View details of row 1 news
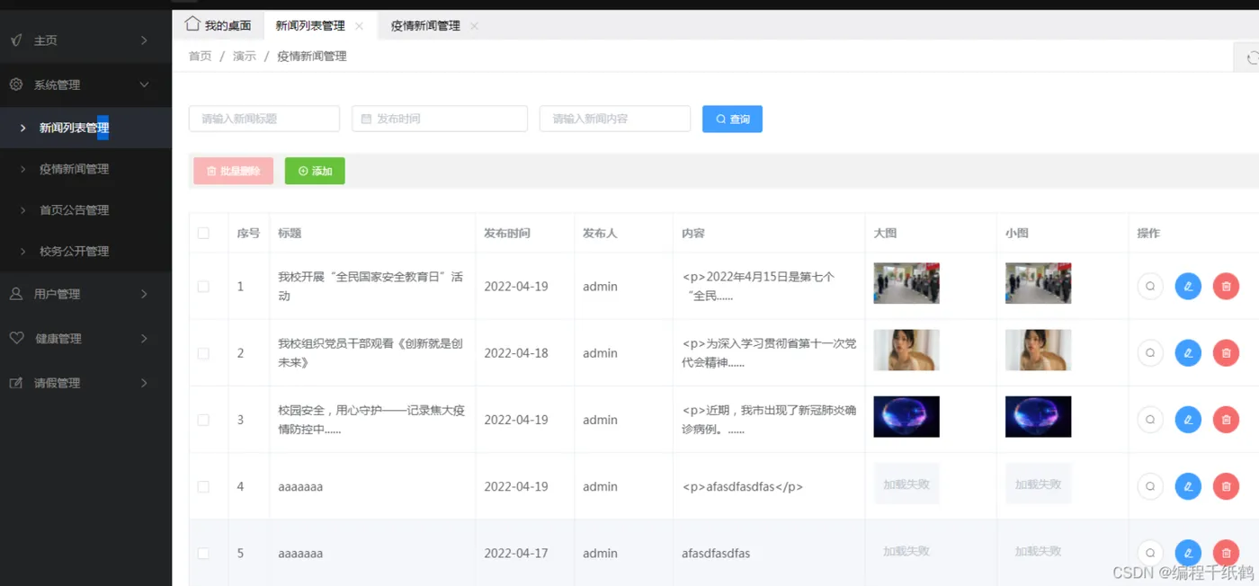The image size is (1259, 586). coord(1150,287)
